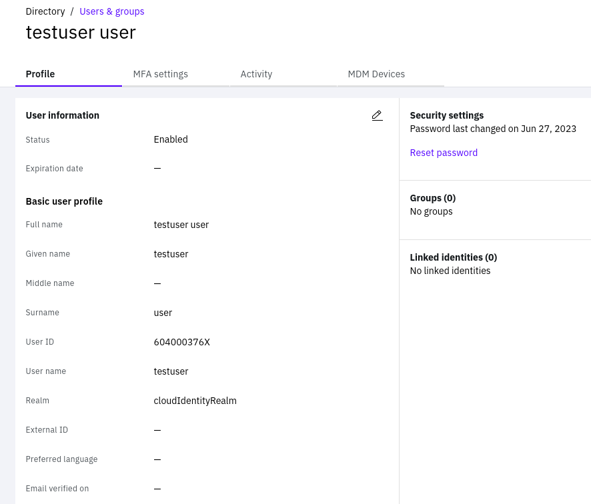Click the Linked identities (0) heading

point(453,257)
